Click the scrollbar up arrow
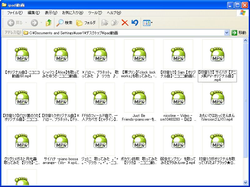250x187 pixels. coord(246,41)
